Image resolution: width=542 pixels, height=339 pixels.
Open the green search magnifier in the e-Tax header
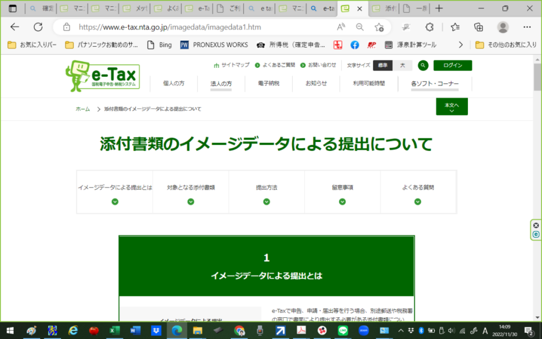[x=423, y=65]
